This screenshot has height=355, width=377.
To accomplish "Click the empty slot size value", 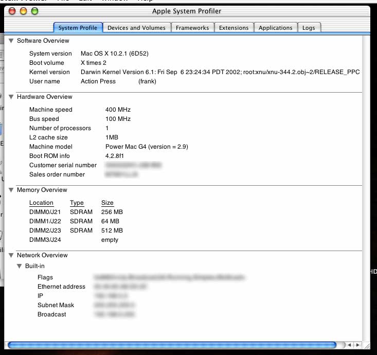I will pyautogui.click(x=110, y=240).
